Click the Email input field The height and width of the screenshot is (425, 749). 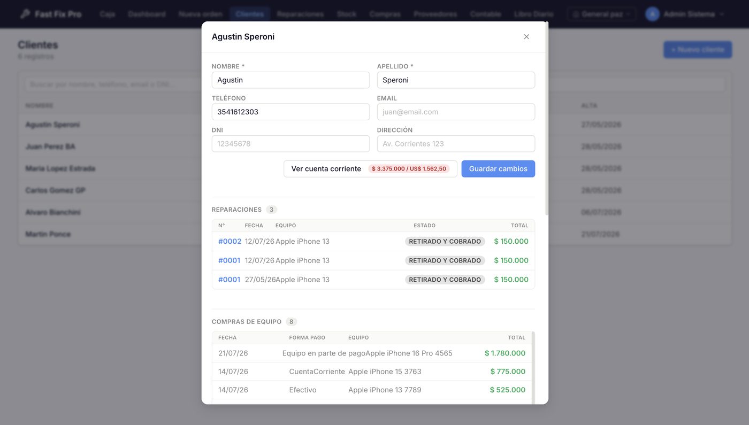click(456, 112)
